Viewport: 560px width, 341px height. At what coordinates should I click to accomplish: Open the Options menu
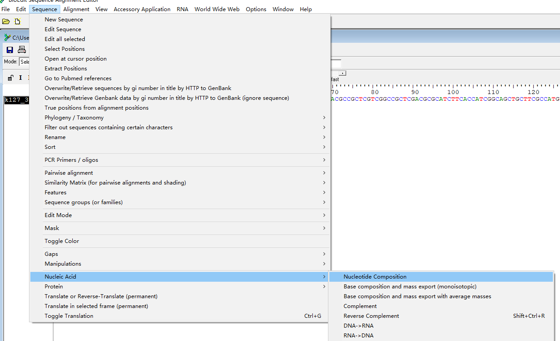click(256, 9)
